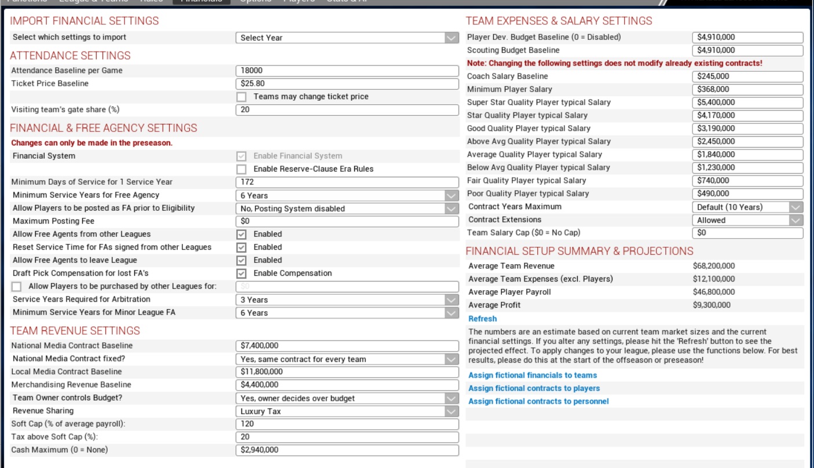Click the Attendance Baseline per Game field
Image resolution: width=814 pixels, height=468 pixels.
pos(347,71)
